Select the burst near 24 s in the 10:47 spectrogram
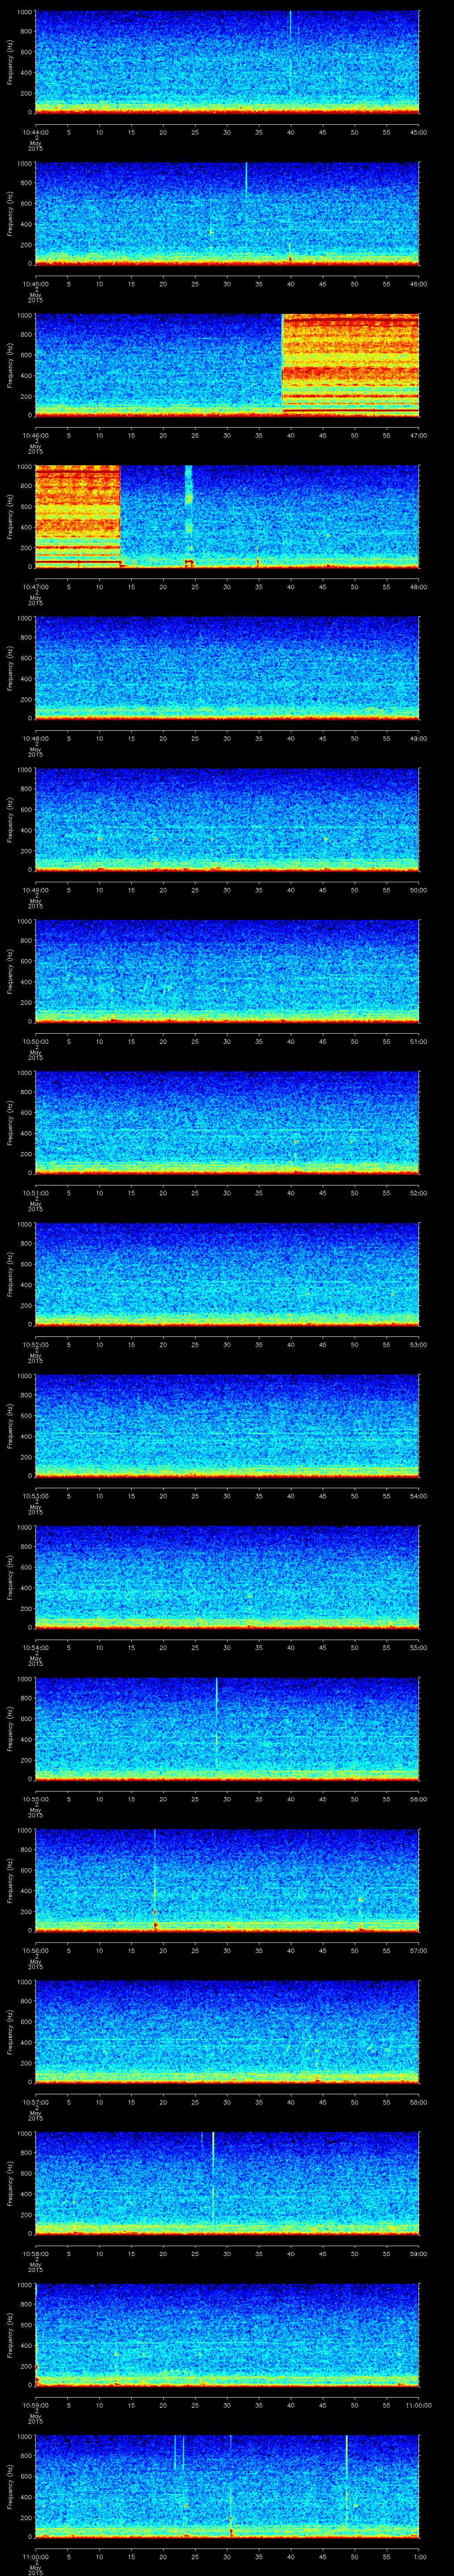Viewport: 454px width, 2576px height. coord(188,516)
